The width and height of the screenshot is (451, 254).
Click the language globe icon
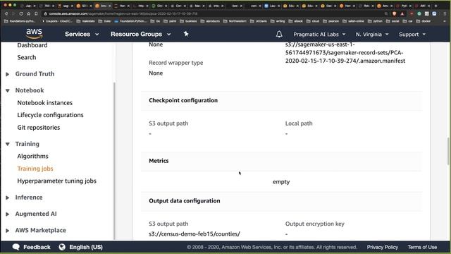(62, 247)
